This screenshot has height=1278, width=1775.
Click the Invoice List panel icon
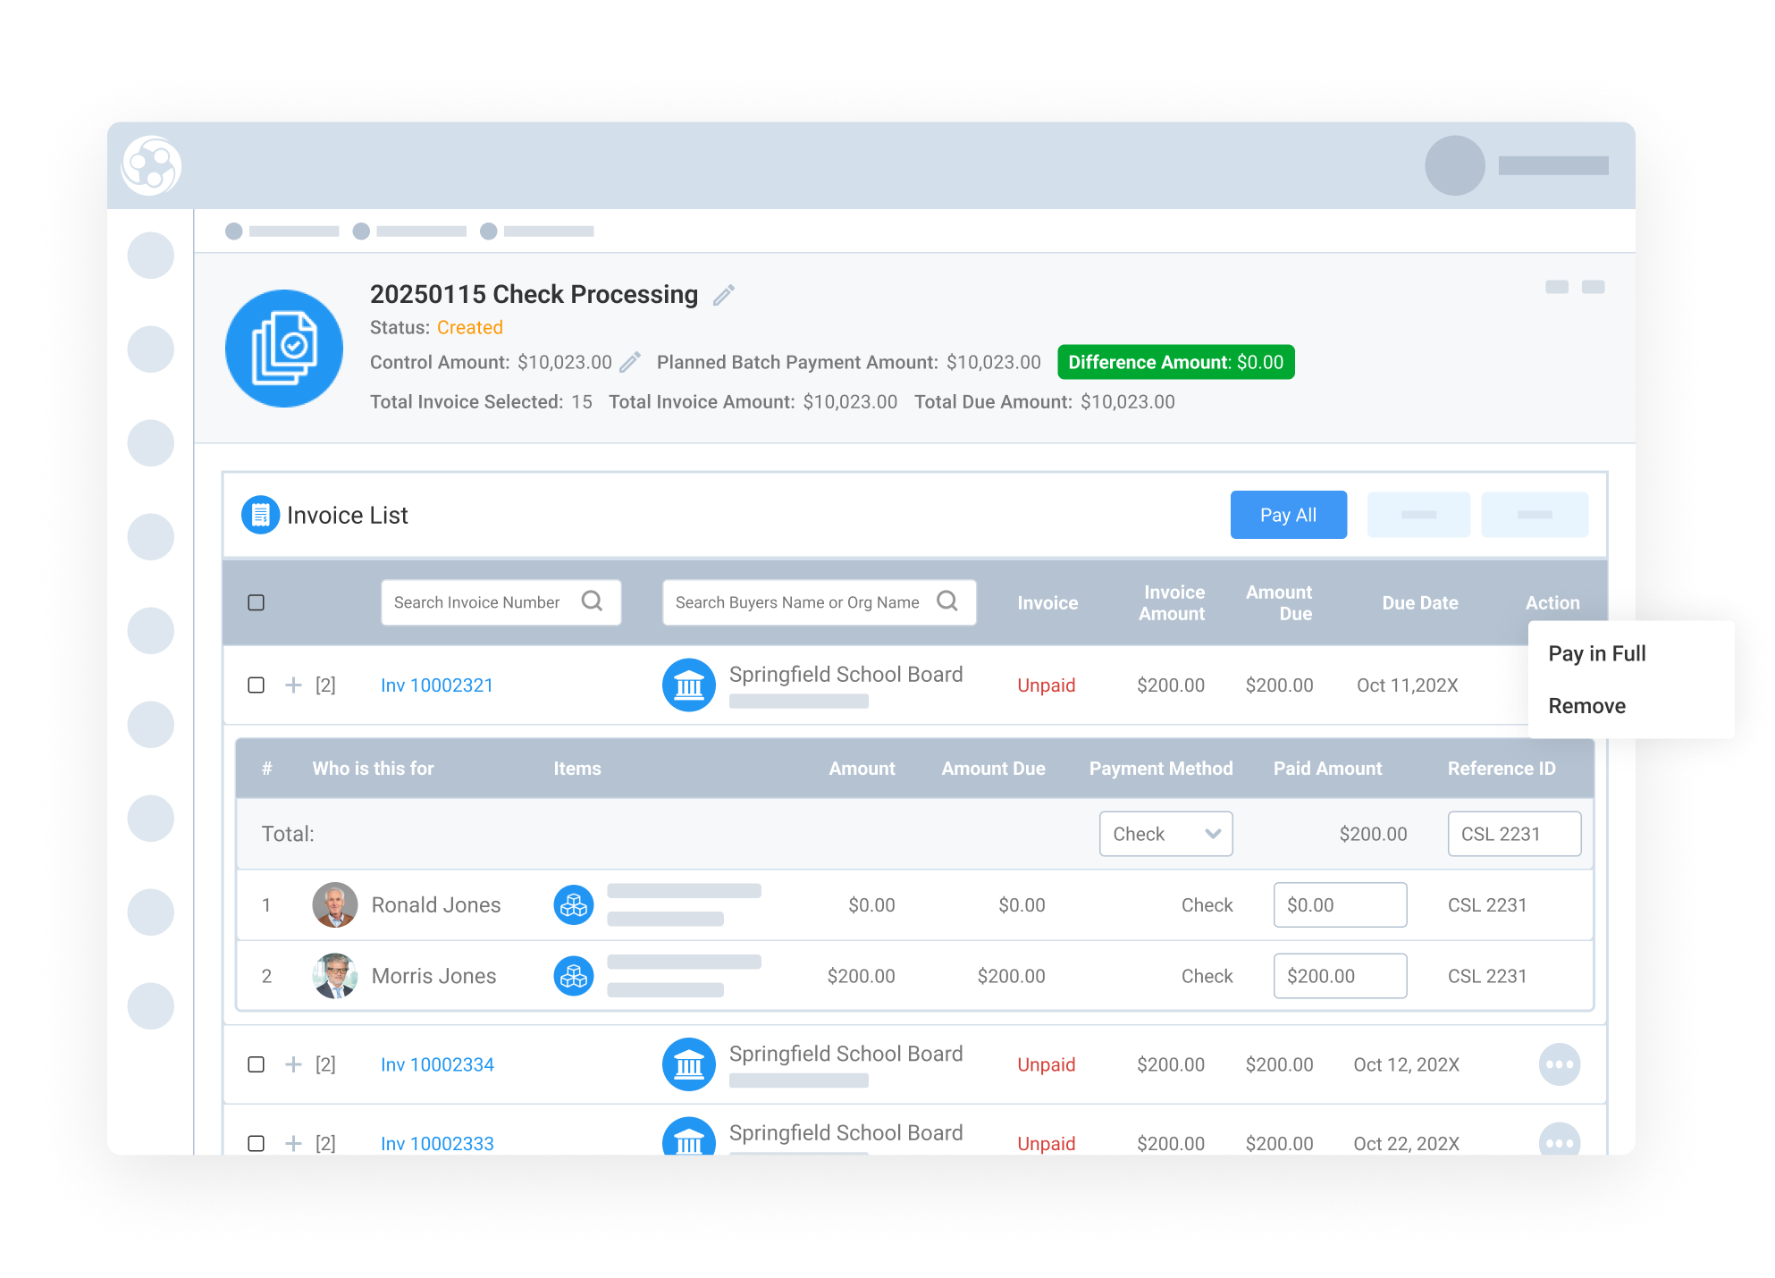click(259, 514)
